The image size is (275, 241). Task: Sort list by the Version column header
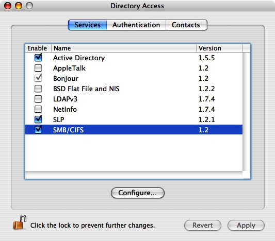coord(219,48)
